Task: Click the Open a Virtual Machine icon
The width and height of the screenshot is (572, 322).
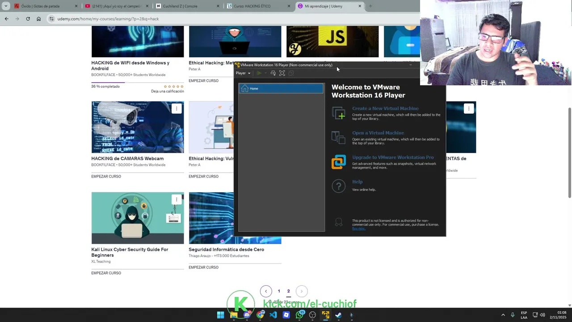Action: point(338,137)
